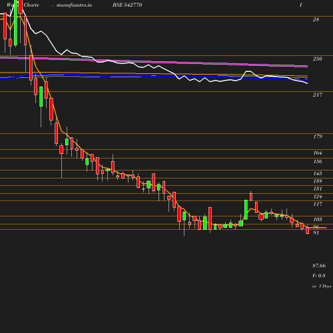Click the price label 103

tap(318, 219)
